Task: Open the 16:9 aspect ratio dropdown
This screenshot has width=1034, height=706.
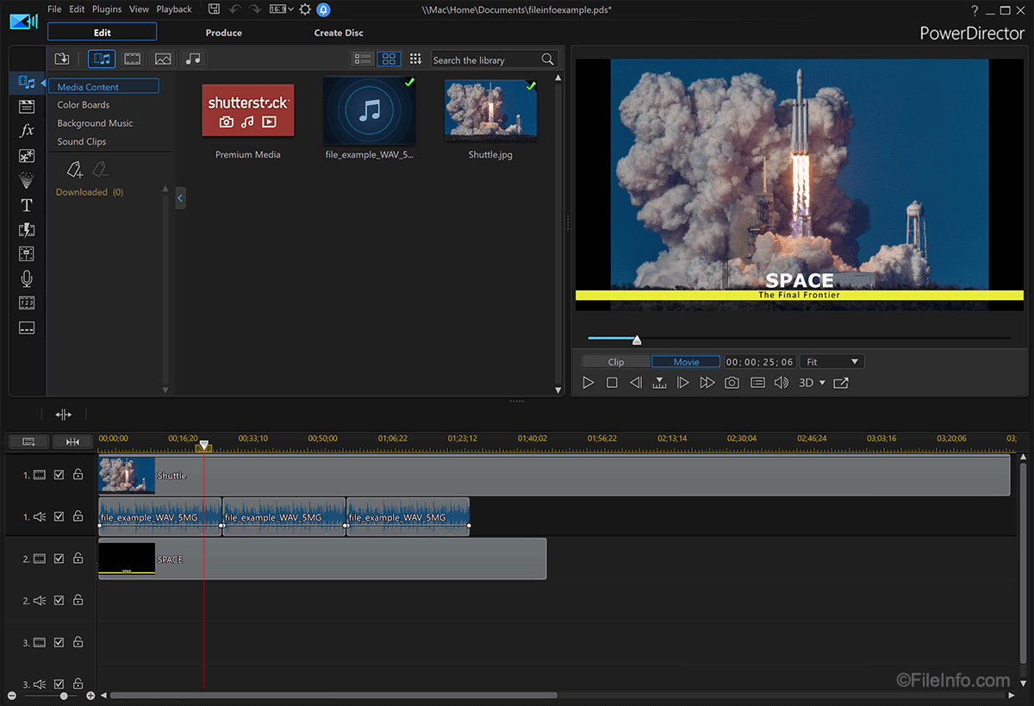Action: [281, 9]
